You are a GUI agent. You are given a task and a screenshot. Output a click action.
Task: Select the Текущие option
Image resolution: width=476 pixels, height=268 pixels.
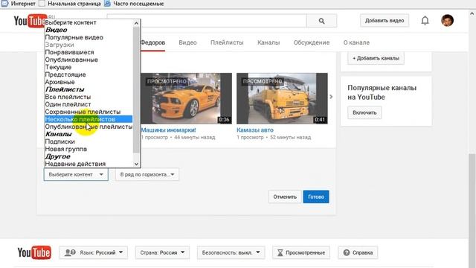click(x=89, y=67)
